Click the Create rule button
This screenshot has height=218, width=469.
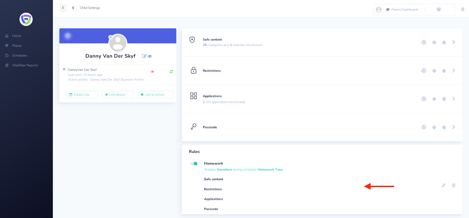[82, 95]
